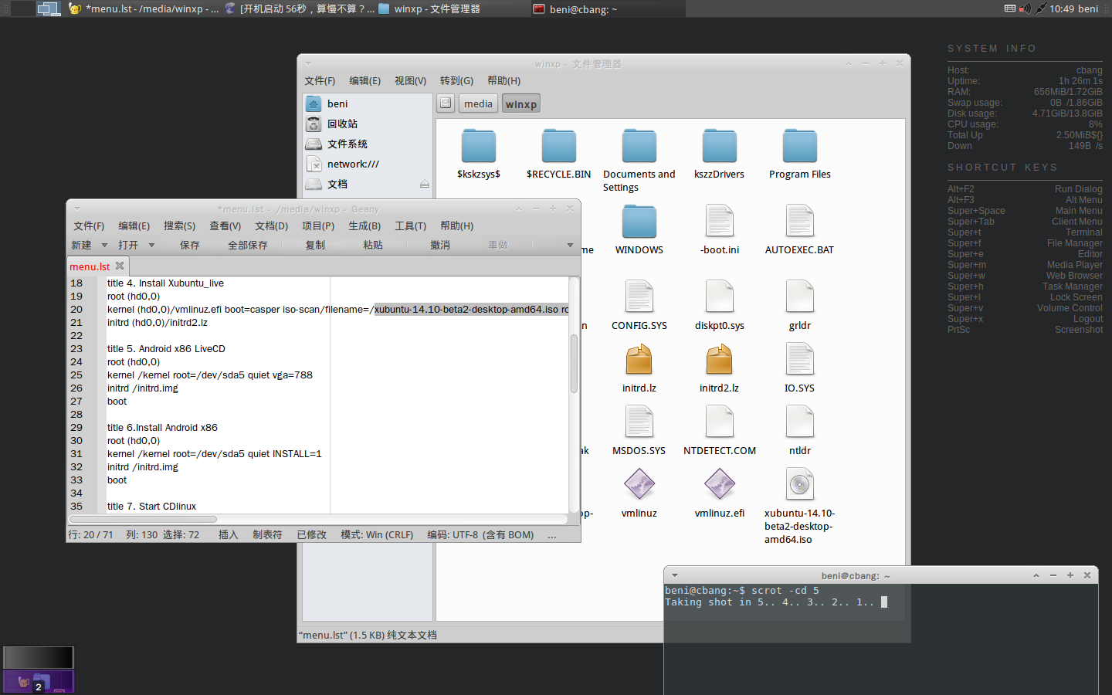
Task: Open the terminal window menu arrow
Action: [x=674, y=575]
